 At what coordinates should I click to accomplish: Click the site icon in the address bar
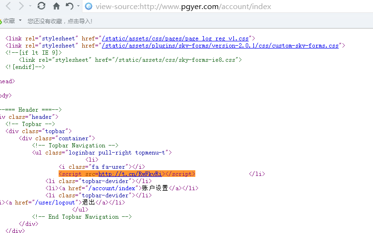pos(89,6)
